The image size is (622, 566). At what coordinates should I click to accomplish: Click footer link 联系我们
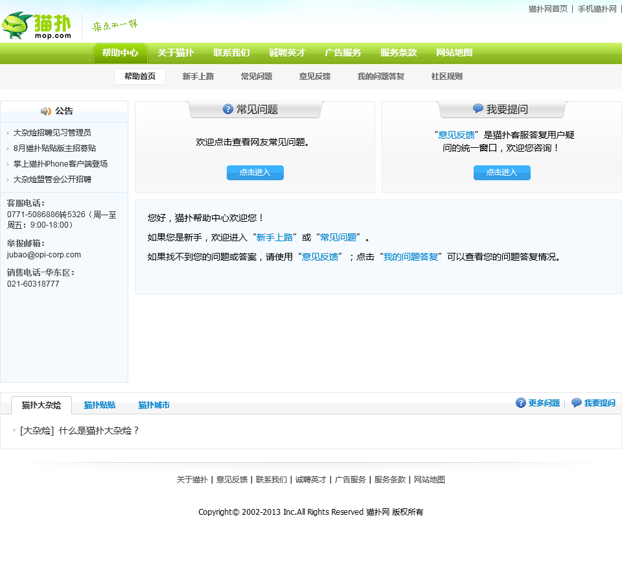click(x=271, y=480)
